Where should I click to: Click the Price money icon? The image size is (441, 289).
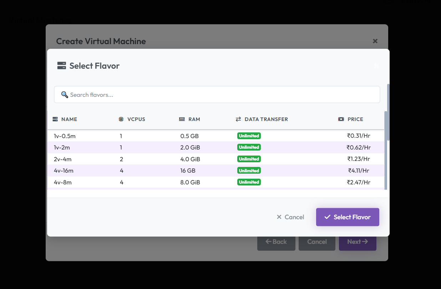click(341, 119)
